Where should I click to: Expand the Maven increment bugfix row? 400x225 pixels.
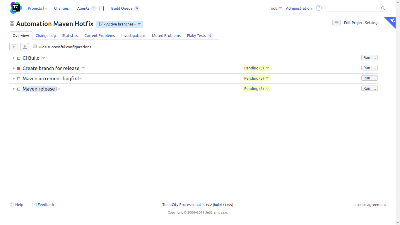(13, 79)
